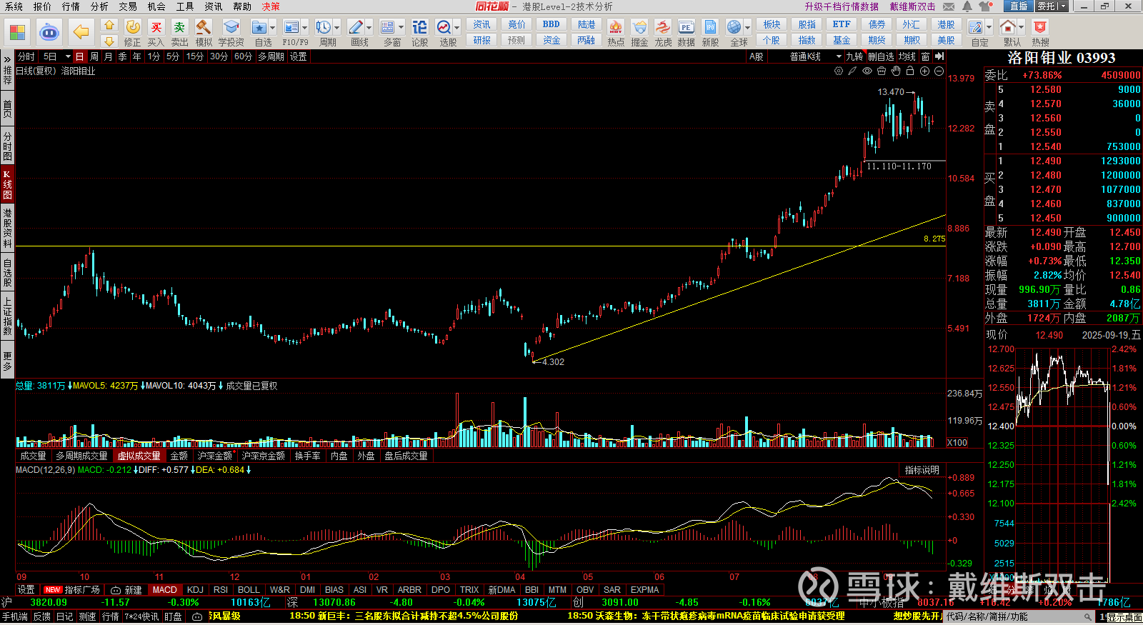The width and height of the screenshot is (1143, 625).
Task: Toggle 均线 moving average display
Action: [x=907, y=56]
